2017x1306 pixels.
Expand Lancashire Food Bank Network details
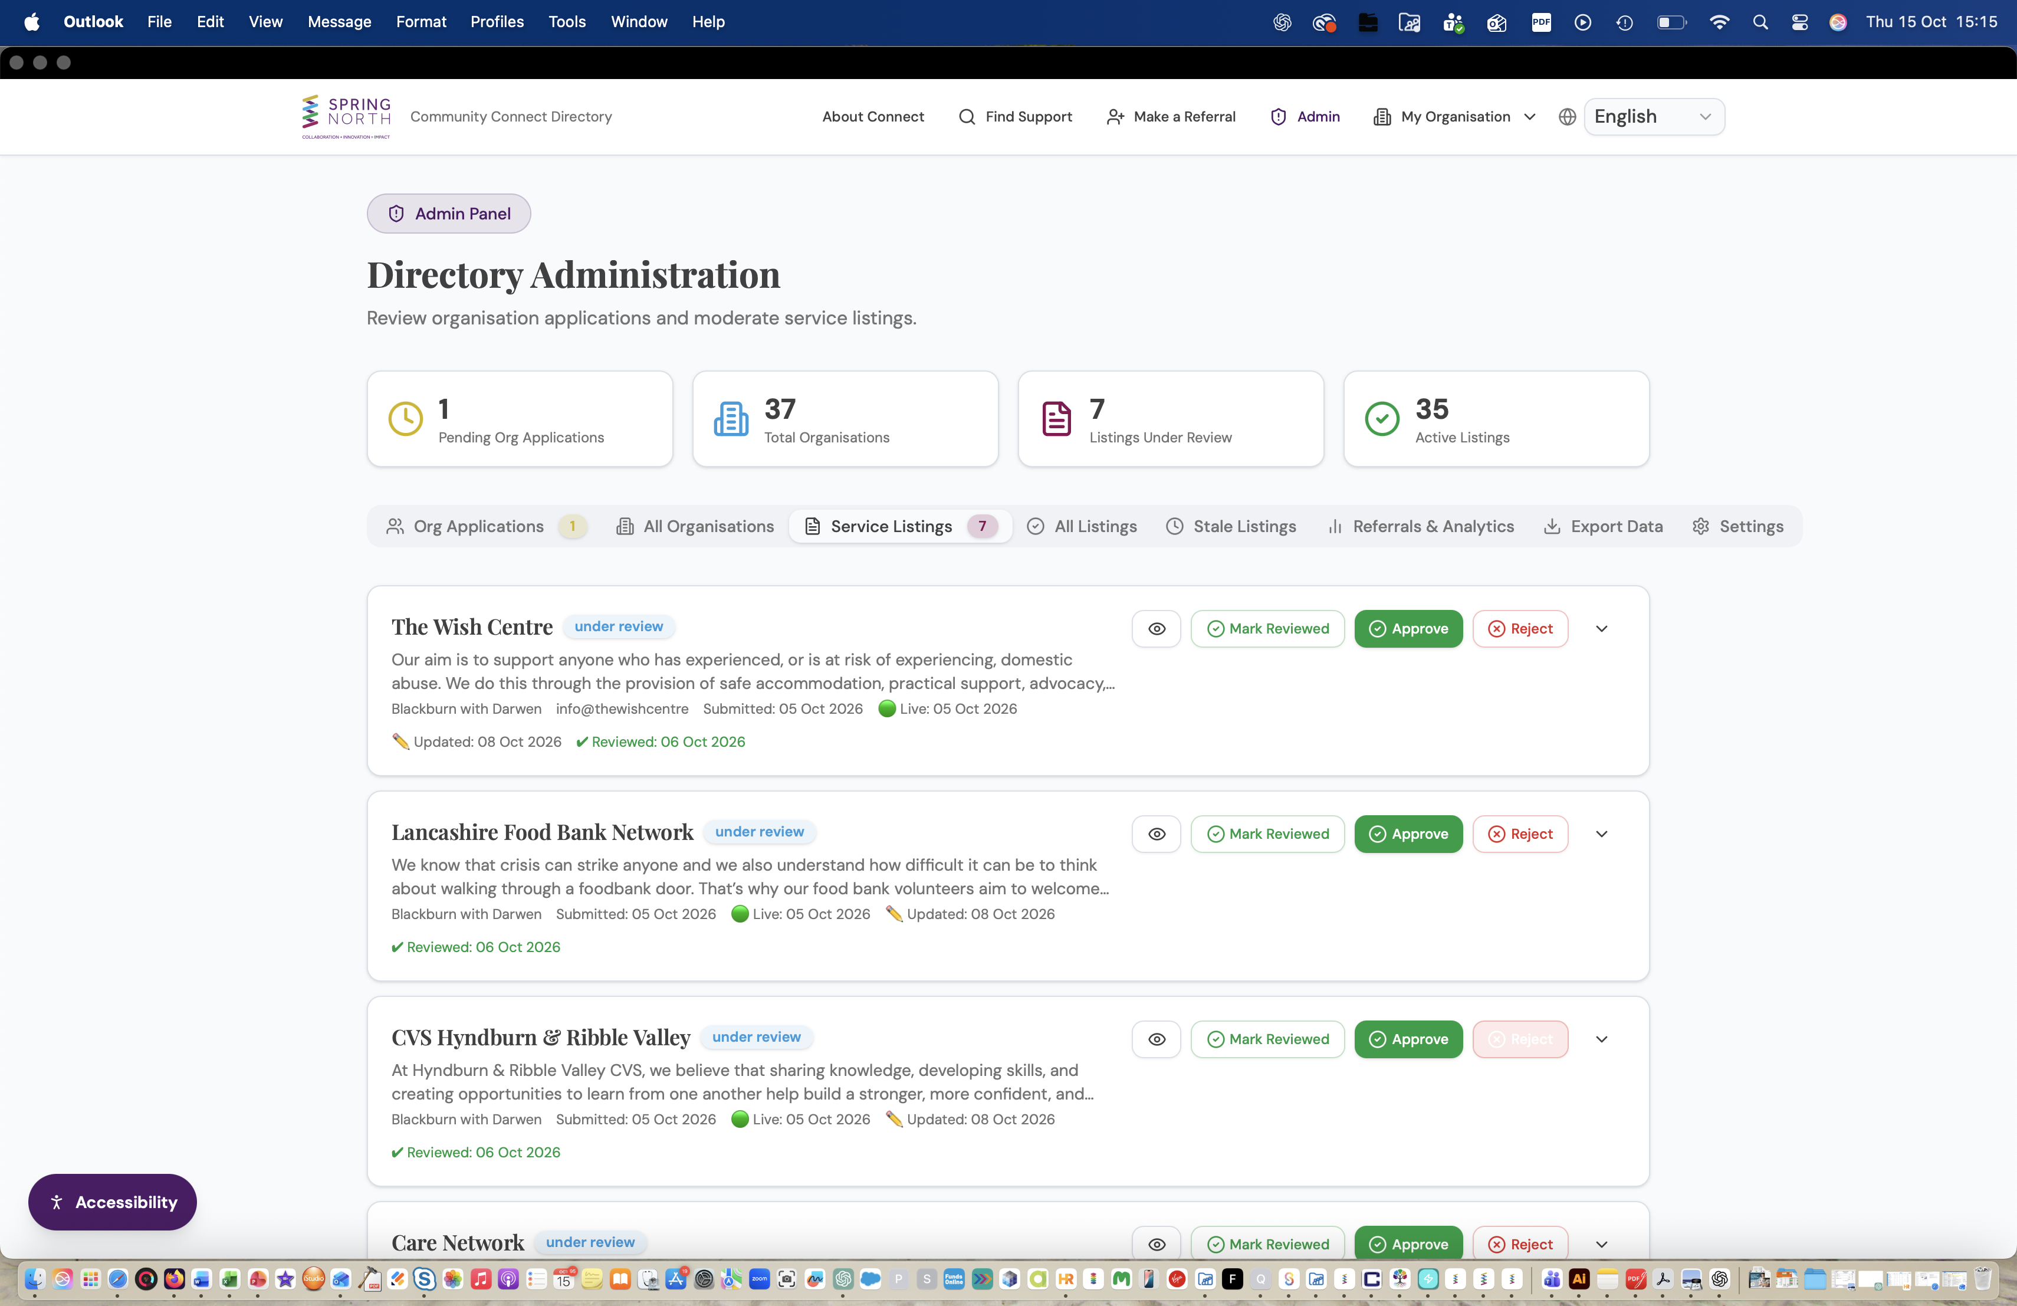(1601, 834)
